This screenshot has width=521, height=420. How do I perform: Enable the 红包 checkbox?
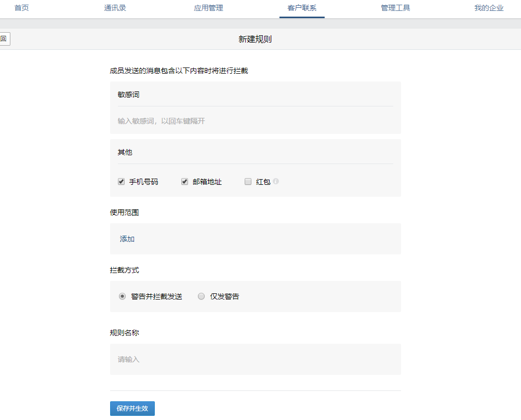248,182
